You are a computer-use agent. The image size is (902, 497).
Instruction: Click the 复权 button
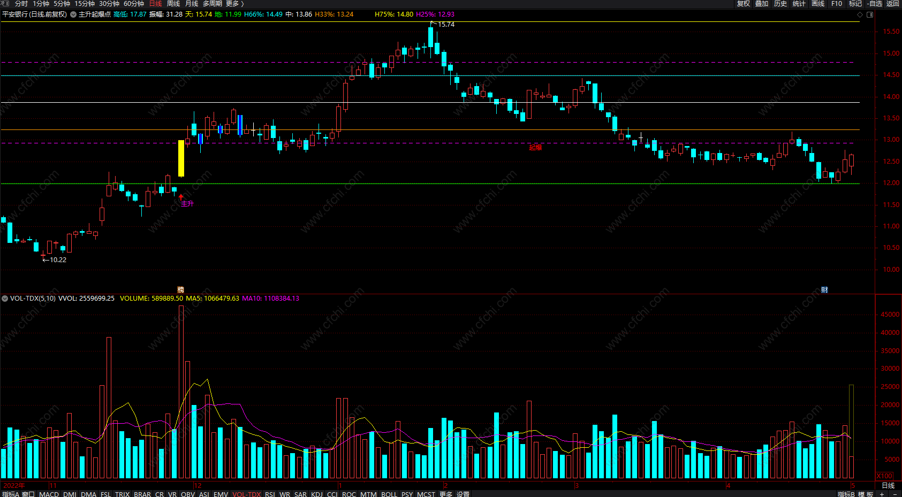point(744,4)
